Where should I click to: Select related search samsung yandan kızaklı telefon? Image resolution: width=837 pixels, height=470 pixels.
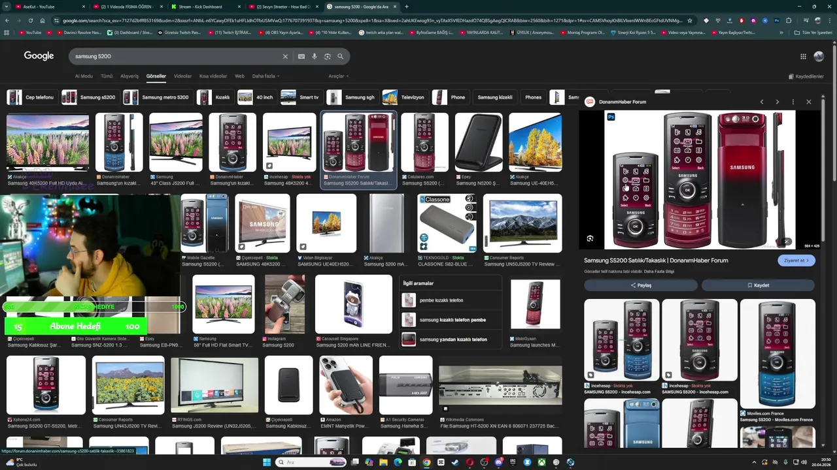coord(451,339)
